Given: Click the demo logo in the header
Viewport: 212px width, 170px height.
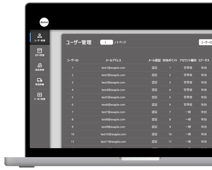Looking at the screenshot, I should coord(44,22).
